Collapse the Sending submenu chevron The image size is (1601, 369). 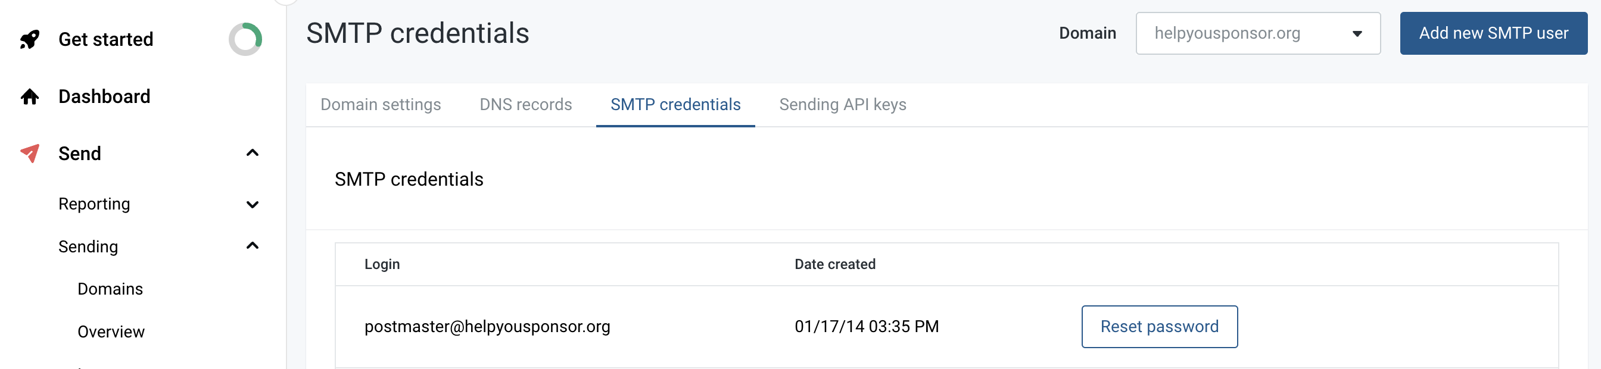click(253, 246)
